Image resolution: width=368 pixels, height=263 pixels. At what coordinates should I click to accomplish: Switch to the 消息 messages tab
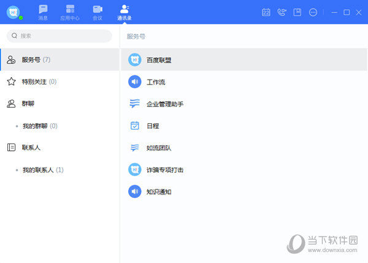pos(43,12)
